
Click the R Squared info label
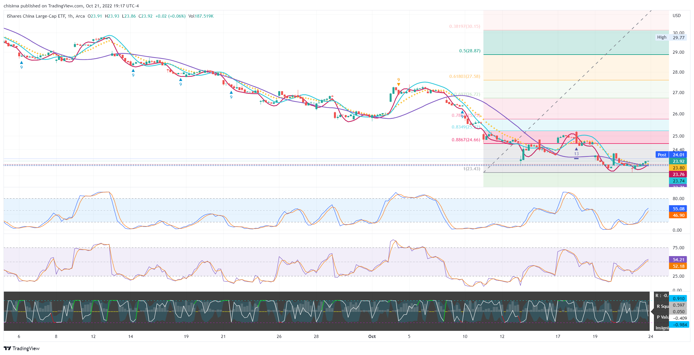pyautogui.click(x=663, y=306)
